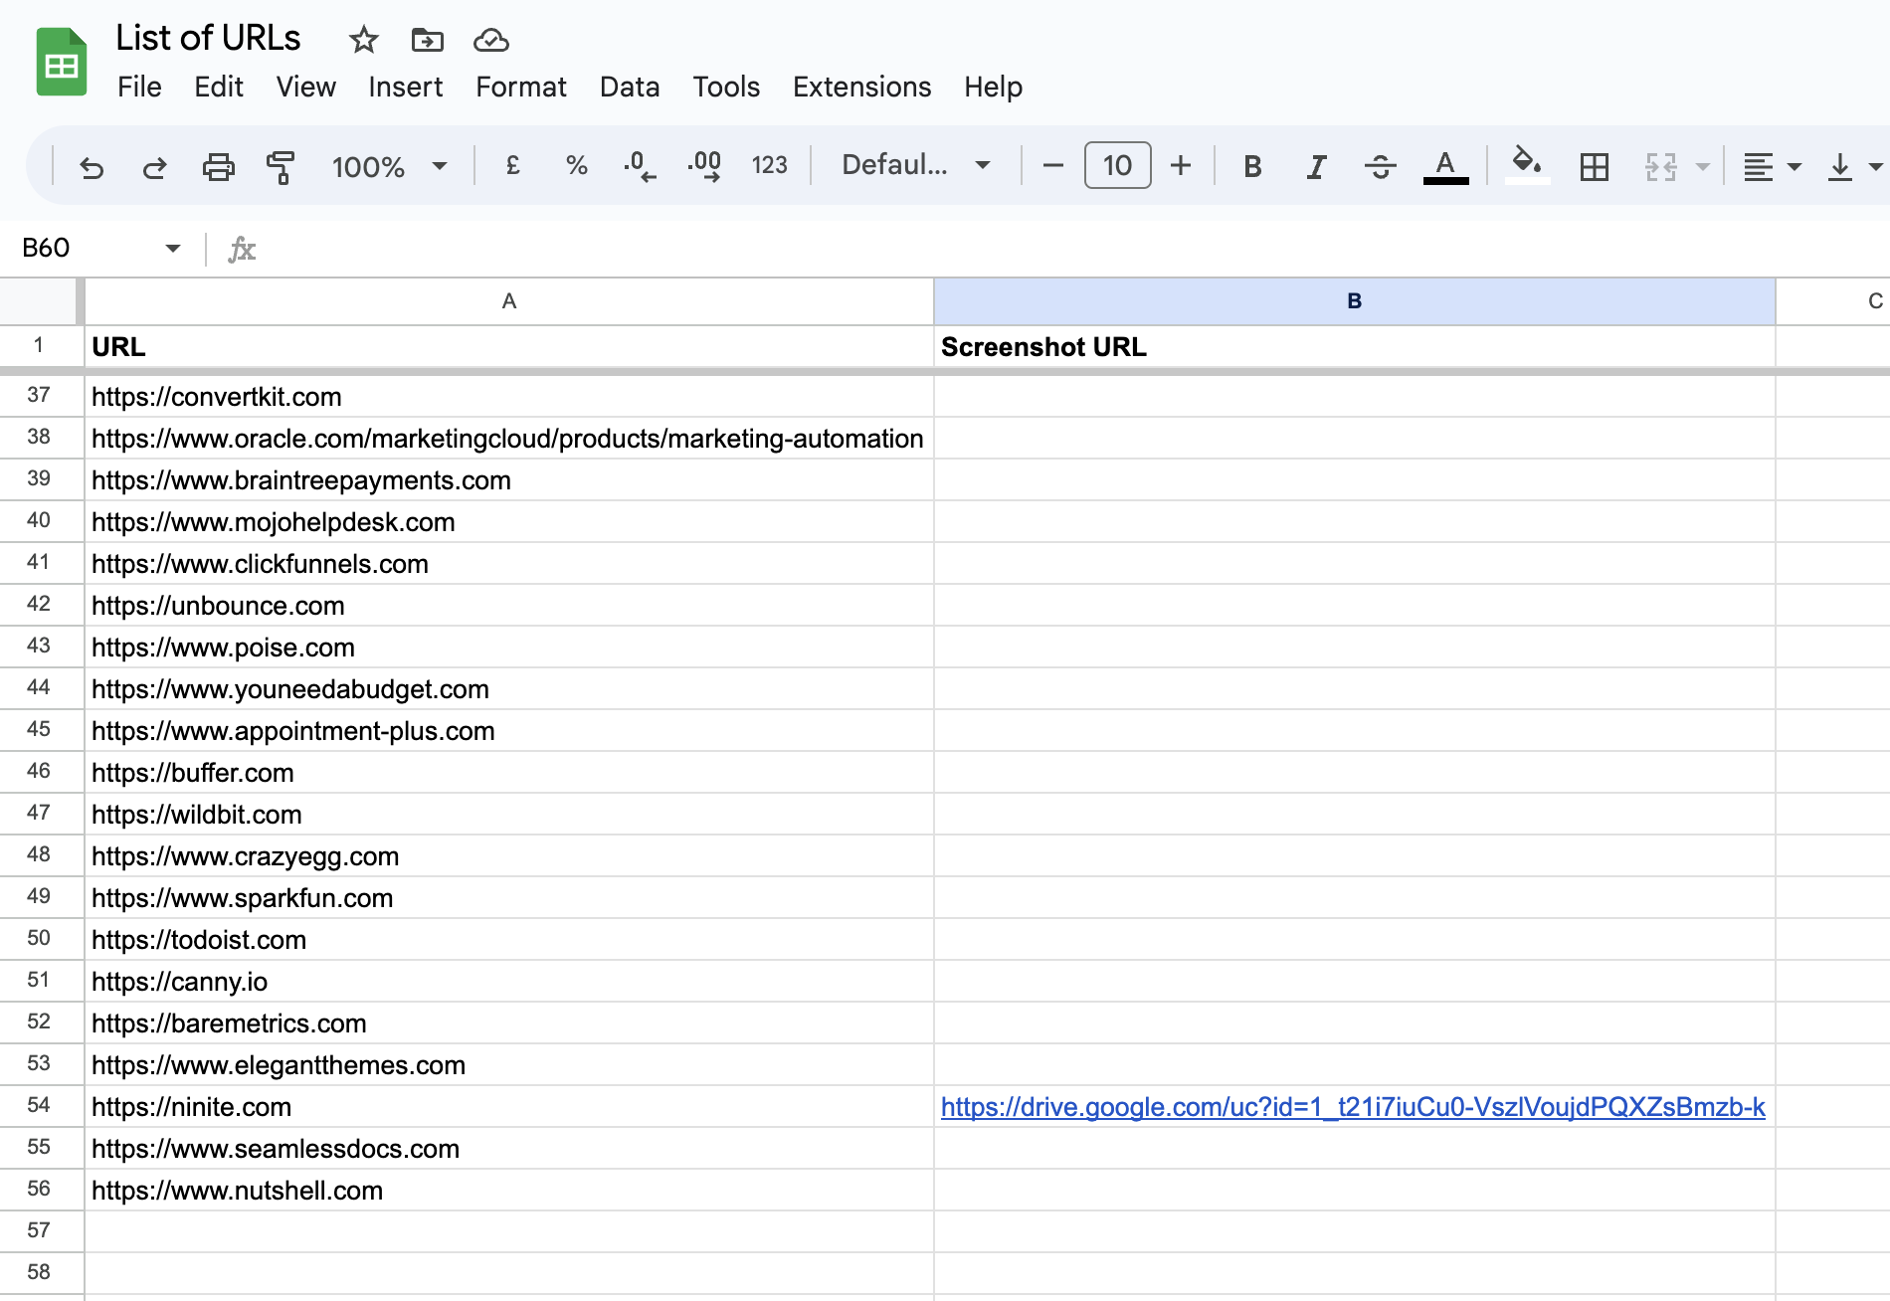The width and height of the screenshot is (1890, 1301).
Task: Apply bold formatting from the toolbar
Action: coord(1252,166)
